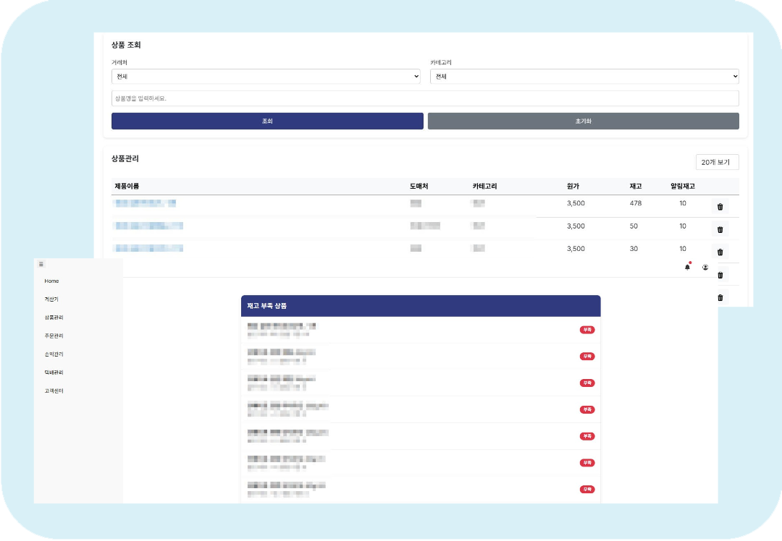
Task: Click the product name search field
Action: [425, 98]
